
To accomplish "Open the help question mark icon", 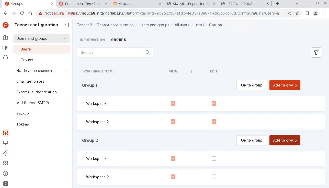I will [5, 173].
